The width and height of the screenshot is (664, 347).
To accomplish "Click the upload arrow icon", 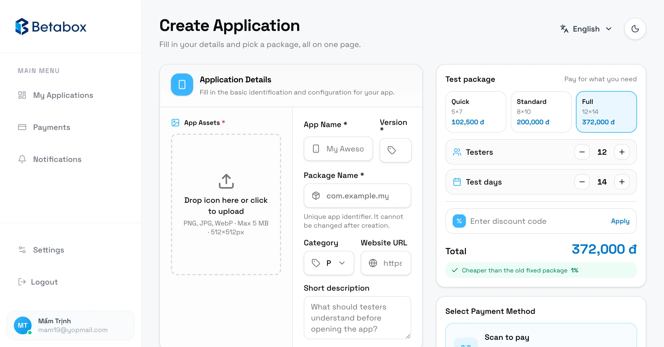I will (x=226, y=181).
